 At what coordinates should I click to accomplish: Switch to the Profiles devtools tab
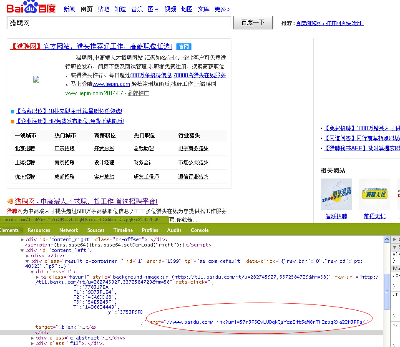click(150, 230)
